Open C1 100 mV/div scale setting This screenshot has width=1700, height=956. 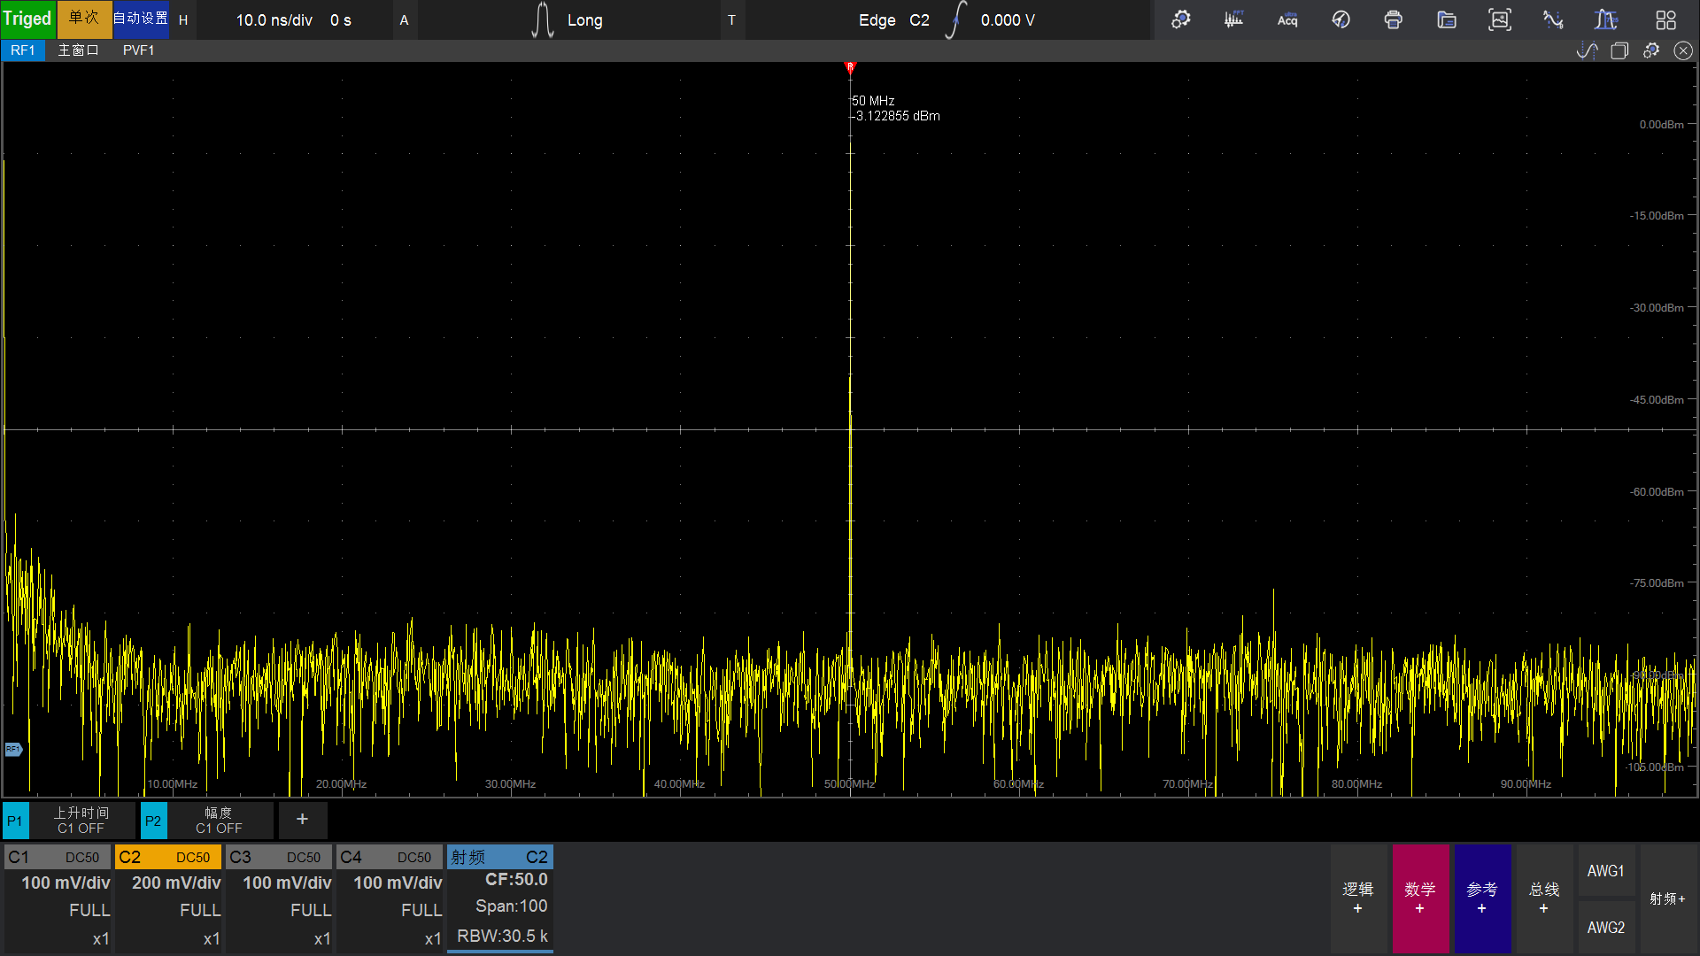point(66,883)
